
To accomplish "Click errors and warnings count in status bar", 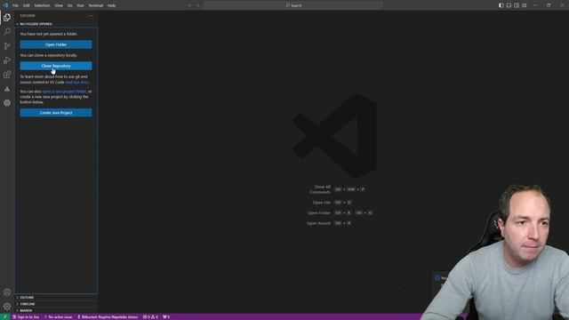I will [x=150, y=316].
